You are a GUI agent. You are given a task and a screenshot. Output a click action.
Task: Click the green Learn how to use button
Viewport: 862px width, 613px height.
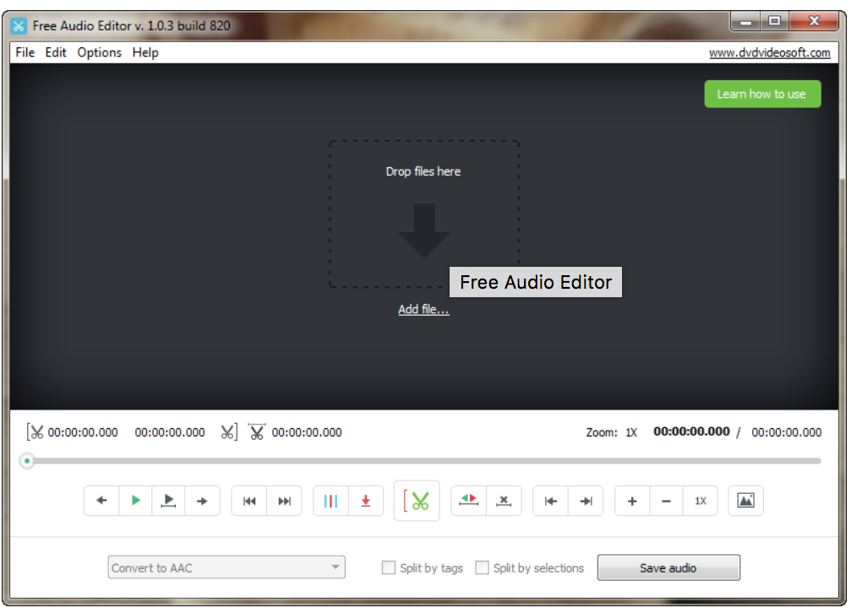click(x=762, y=94)
